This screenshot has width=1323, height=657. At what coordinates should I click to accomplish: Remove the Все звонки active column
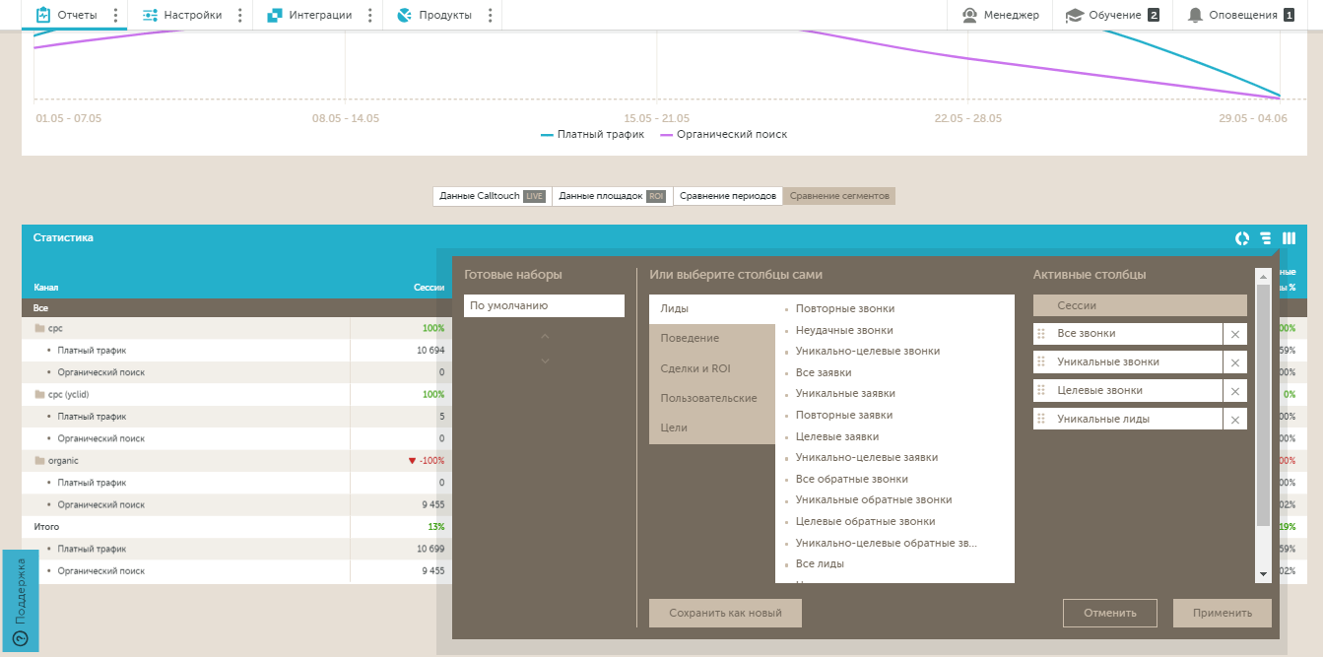1234,335
